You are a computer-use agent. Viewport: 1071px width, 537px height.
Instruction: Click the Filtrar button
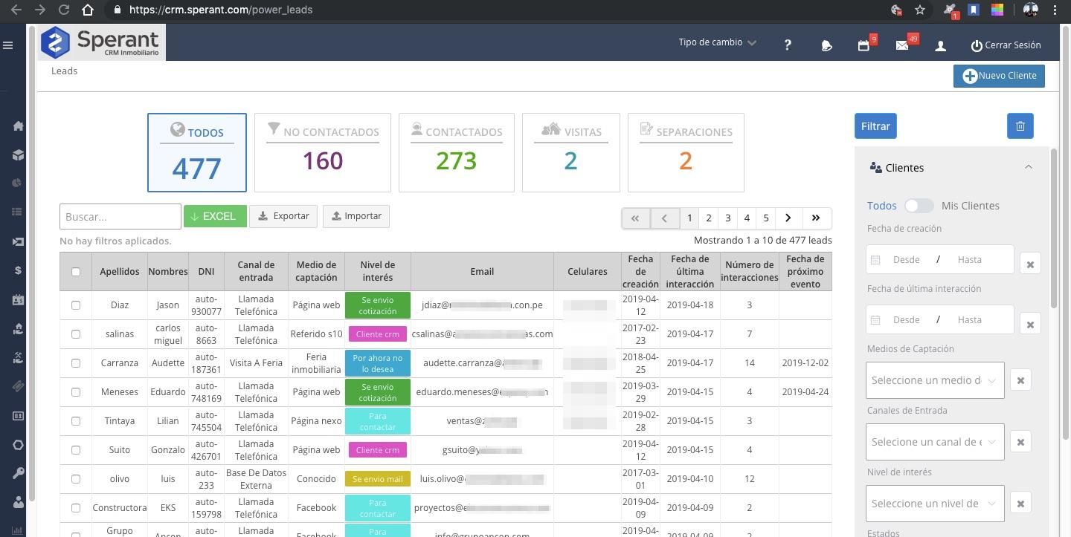point(875,126)
